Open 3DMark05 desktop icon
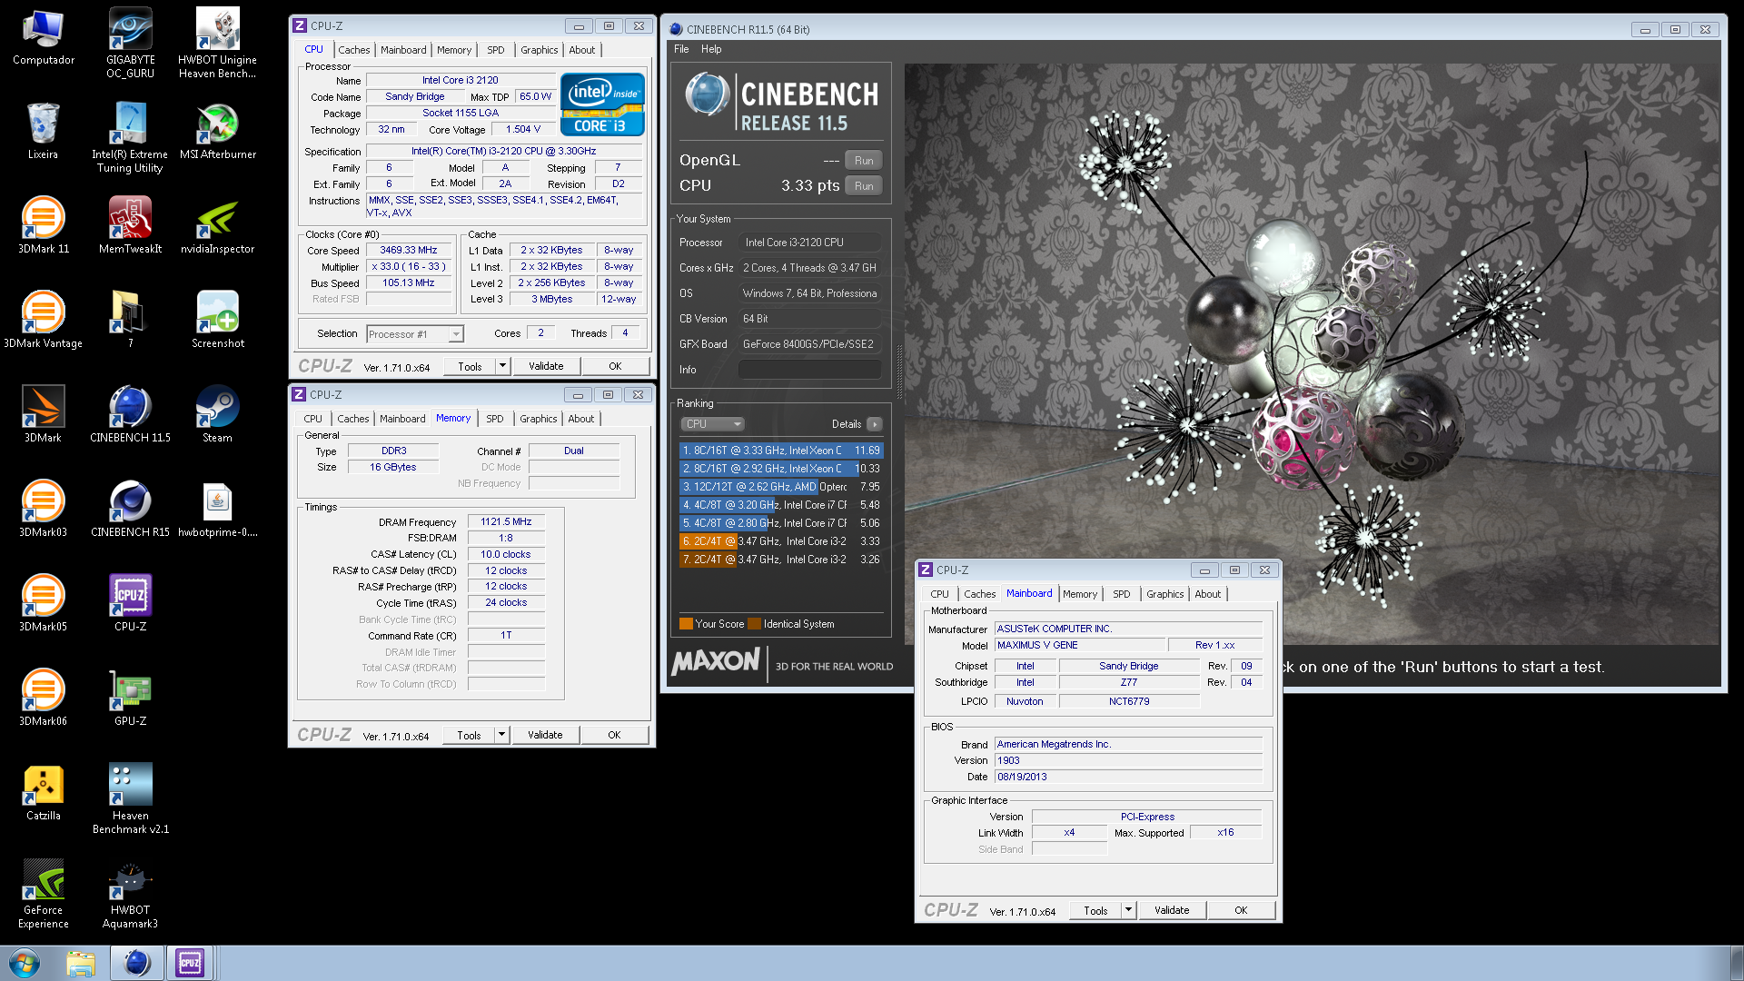 coord(43,604)
